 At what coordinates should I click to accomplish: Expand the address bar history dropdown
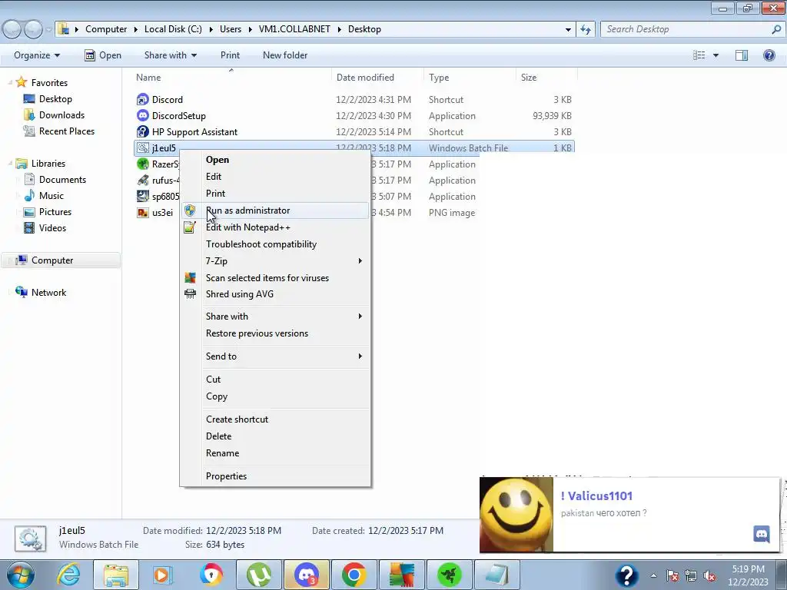click(x=568, y=29)
